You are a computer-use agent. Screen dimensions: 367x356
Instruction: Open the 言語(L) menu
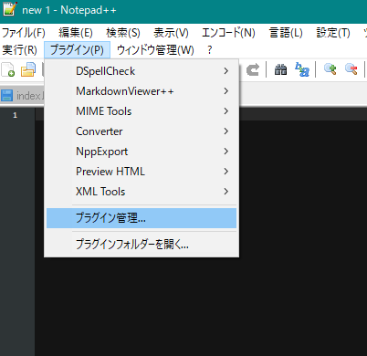[x=286, y=33]
